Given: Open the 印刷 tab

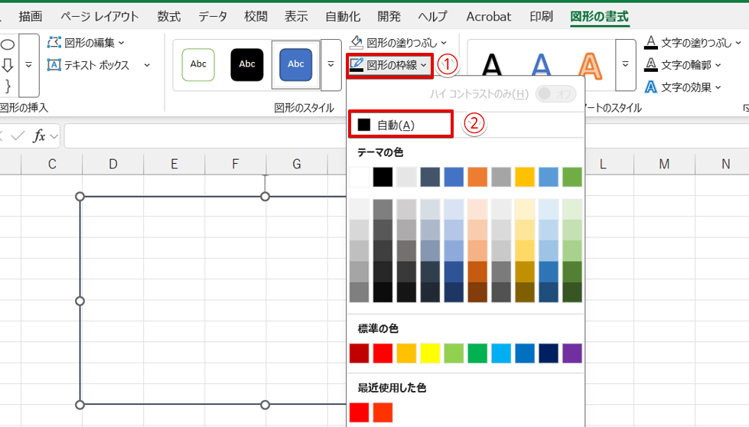Looking at the screenshot, I should pyautogui.click(x=541, y=16).
